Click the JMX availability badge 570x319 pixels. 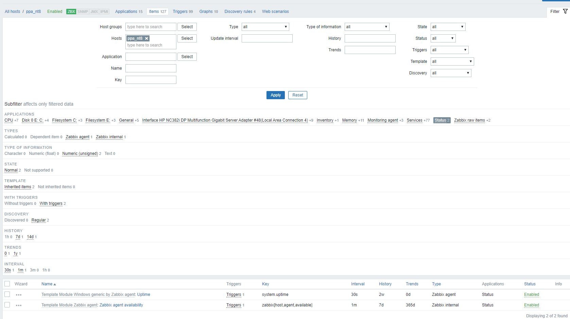[x=94, y=12]
